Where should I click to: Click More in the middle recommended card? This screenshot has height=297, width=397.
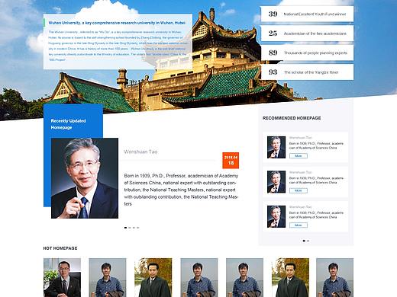pyautogui.click(x=299, y=190)
